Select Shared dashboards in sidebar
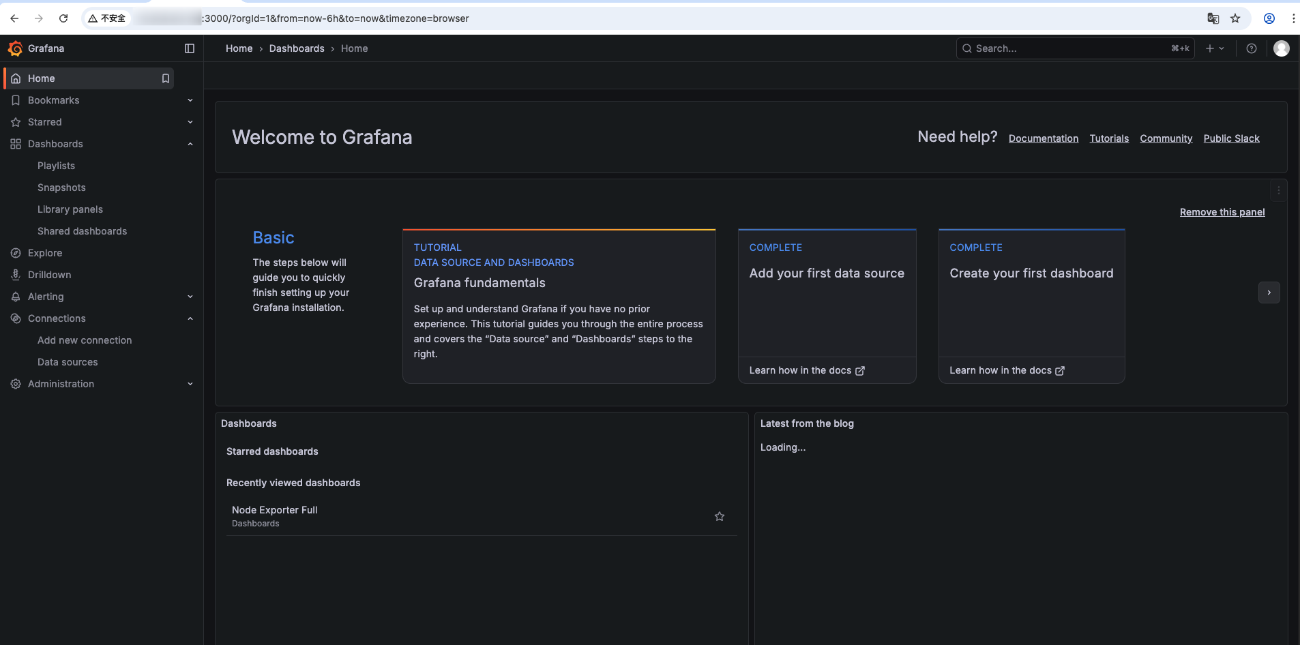Image resolution: width=1300 pixels, height=645 pixels. (x=82, y=231)
